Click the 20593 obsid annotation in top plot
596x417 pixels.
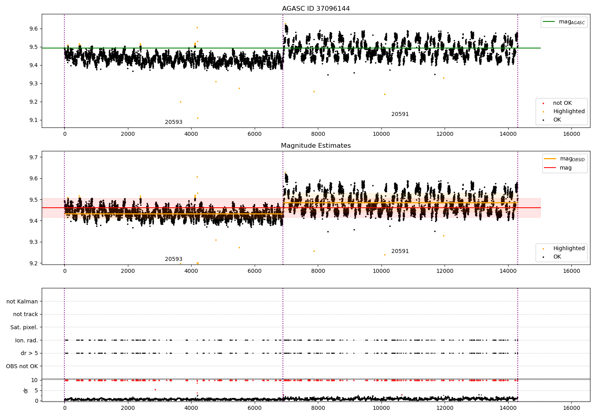pos(174,122)
